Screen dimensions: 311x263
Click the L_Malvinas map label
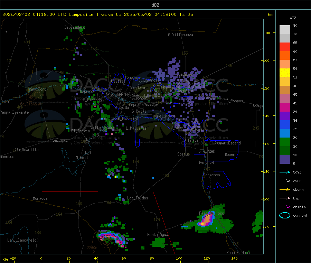click(136, 128)
